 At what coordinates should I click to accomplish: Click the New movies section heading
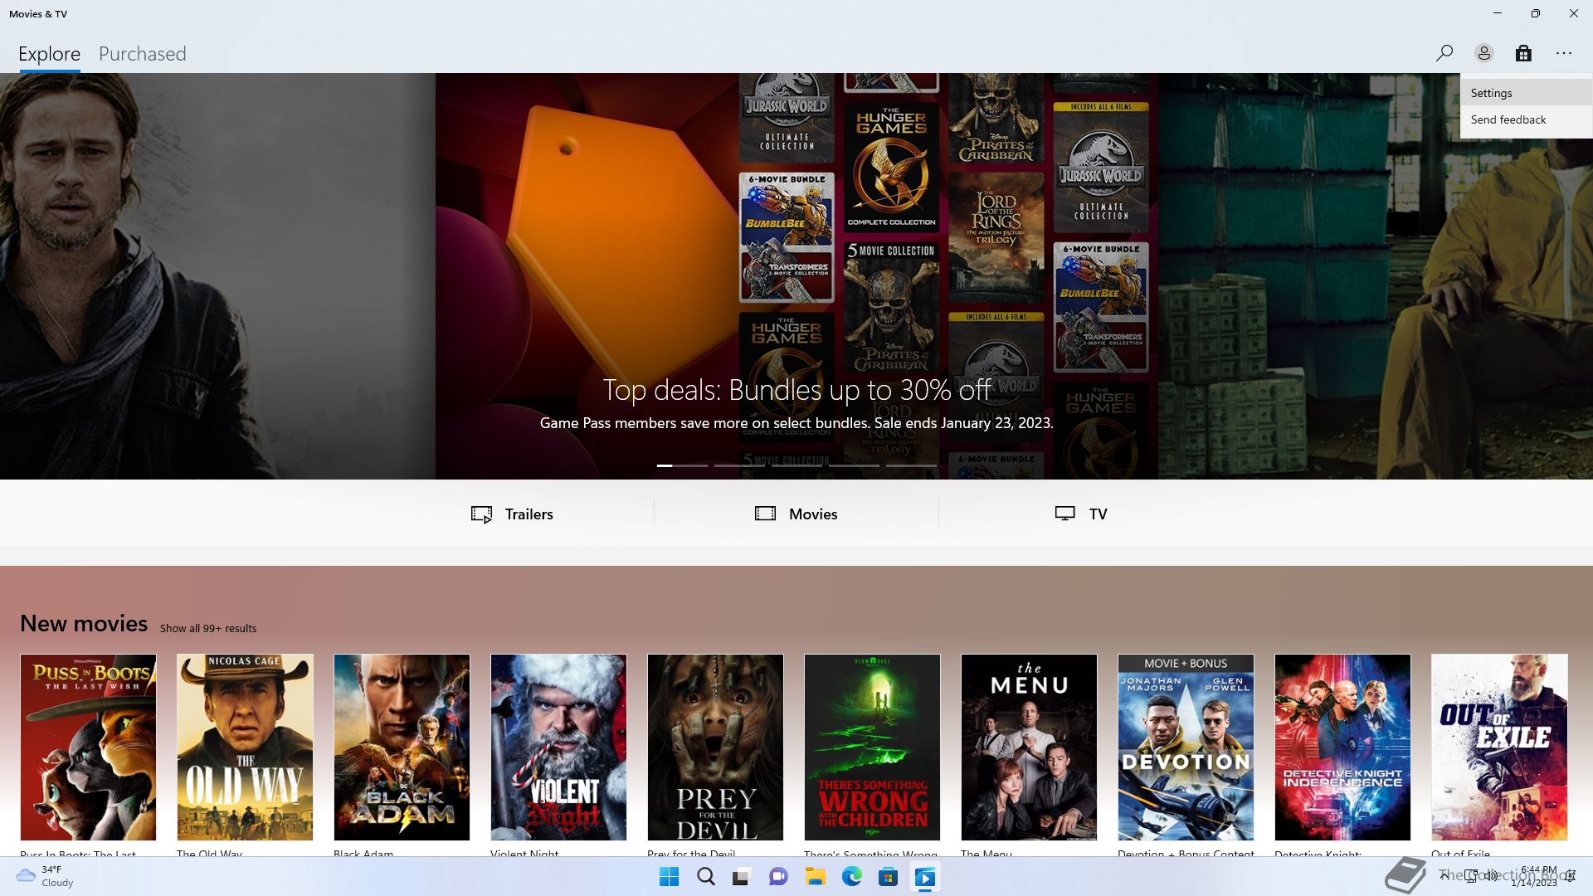pos(84,623)
